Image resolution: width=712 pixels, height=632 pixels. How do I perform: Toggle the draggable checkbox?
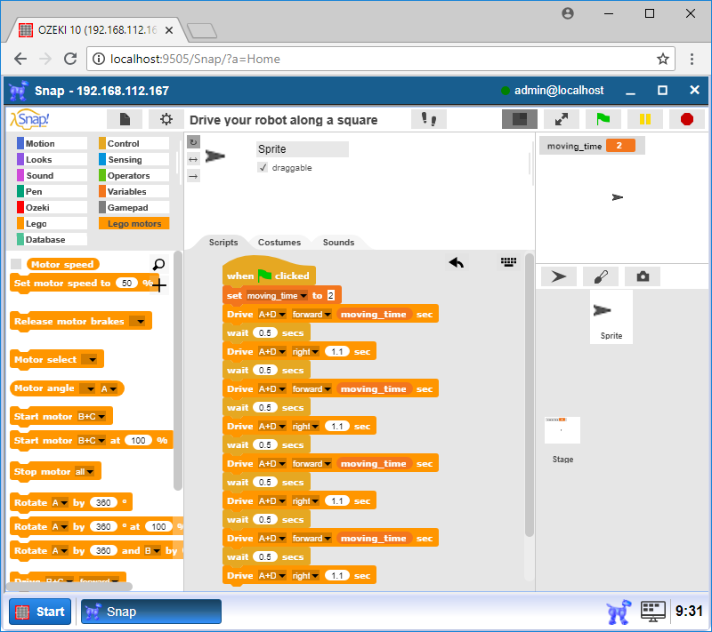pos(263,168)
